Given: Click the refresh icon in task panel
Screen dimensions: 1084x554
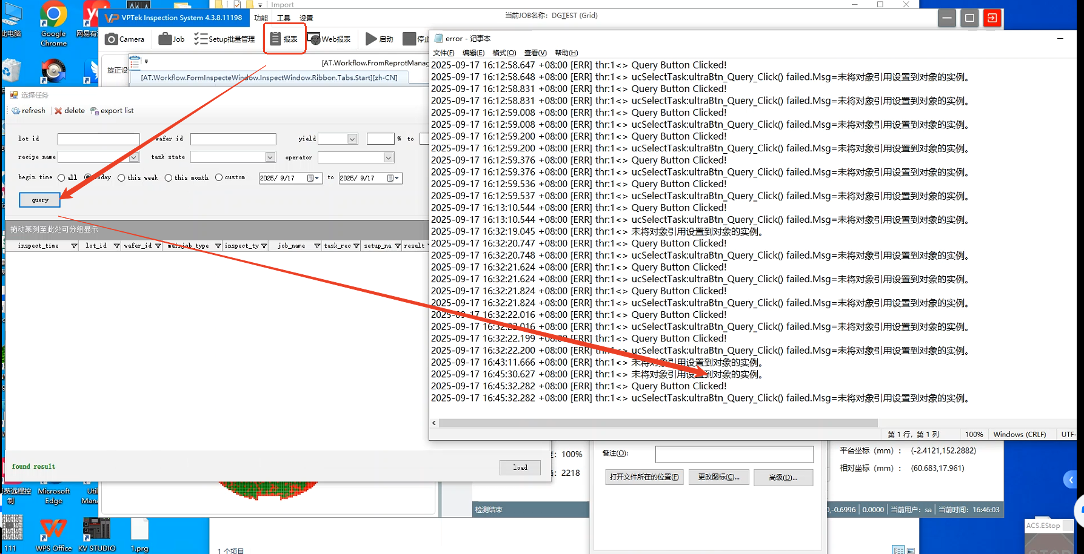Looking at the screenshot, I should 16,111.
